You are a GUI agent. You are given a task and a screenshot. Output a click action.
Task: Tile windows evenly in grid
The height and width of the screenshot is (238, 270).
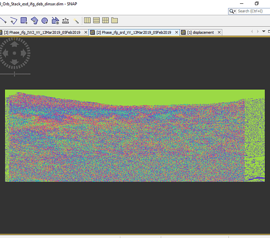tap(105, 20)
